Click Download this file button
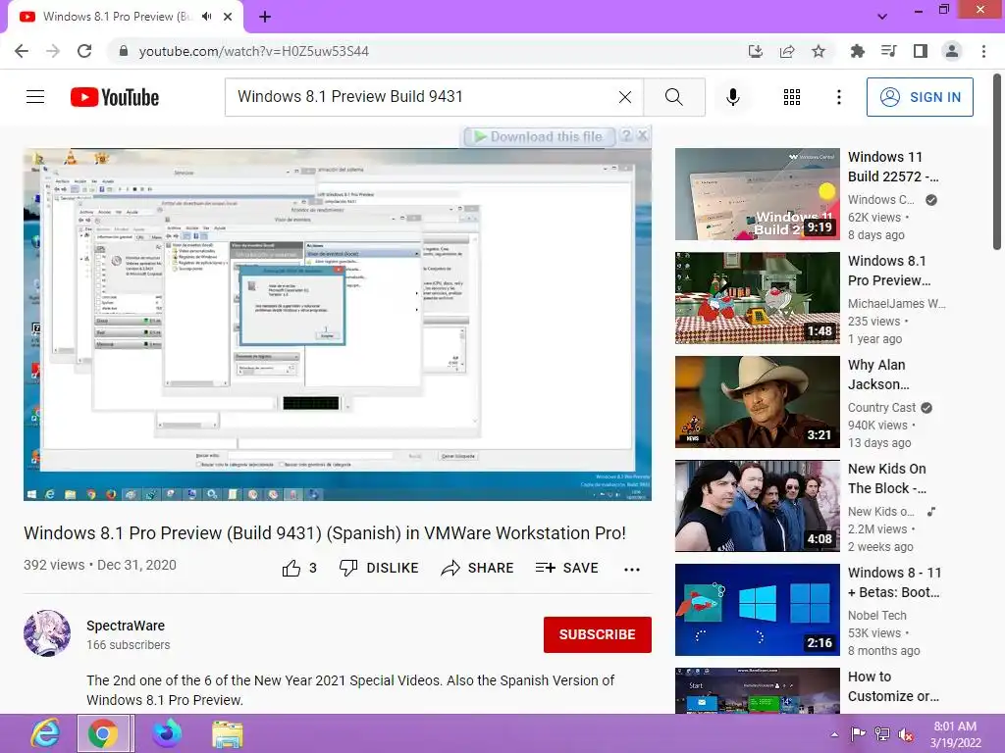 tap(539, 136)
